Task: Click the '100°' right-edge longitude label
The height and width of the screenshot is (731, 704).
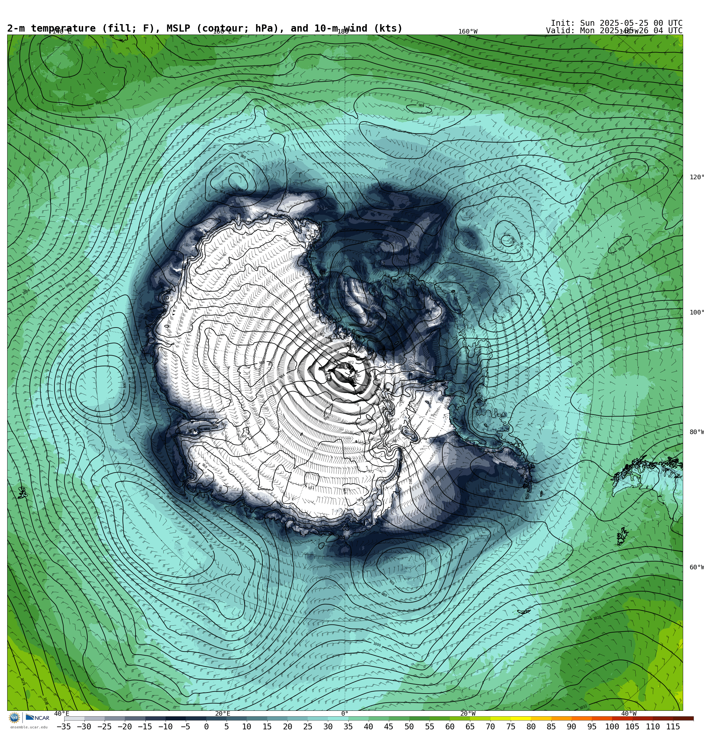Action: 697,313
